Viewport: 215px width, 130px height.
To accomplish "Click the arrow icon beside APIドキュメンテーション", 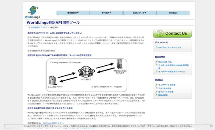I will [156, 47].
